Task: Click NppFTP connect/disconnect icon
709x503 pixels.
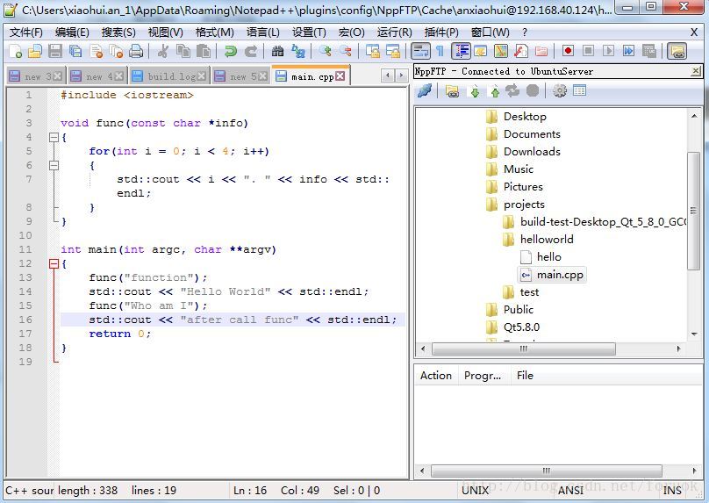Action: pos(425,90)
